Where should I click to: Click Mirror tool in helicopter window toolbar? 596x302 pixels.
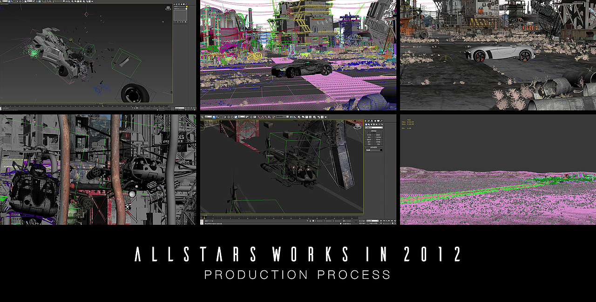(x=291, y=117)
